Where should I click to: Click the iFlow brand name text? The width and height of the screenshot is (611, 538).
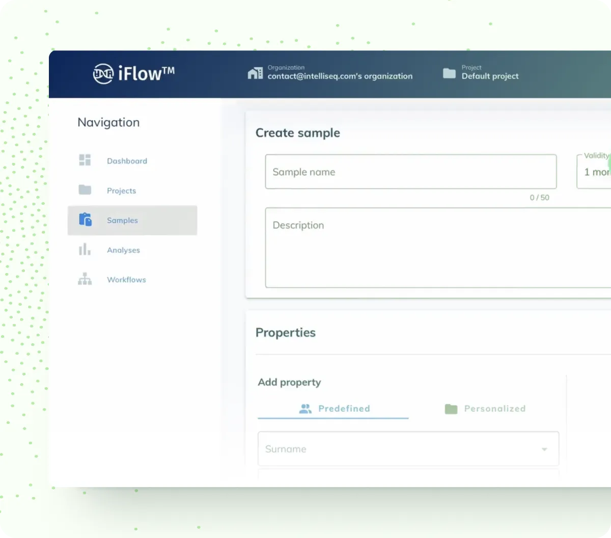tap(147, 74)
